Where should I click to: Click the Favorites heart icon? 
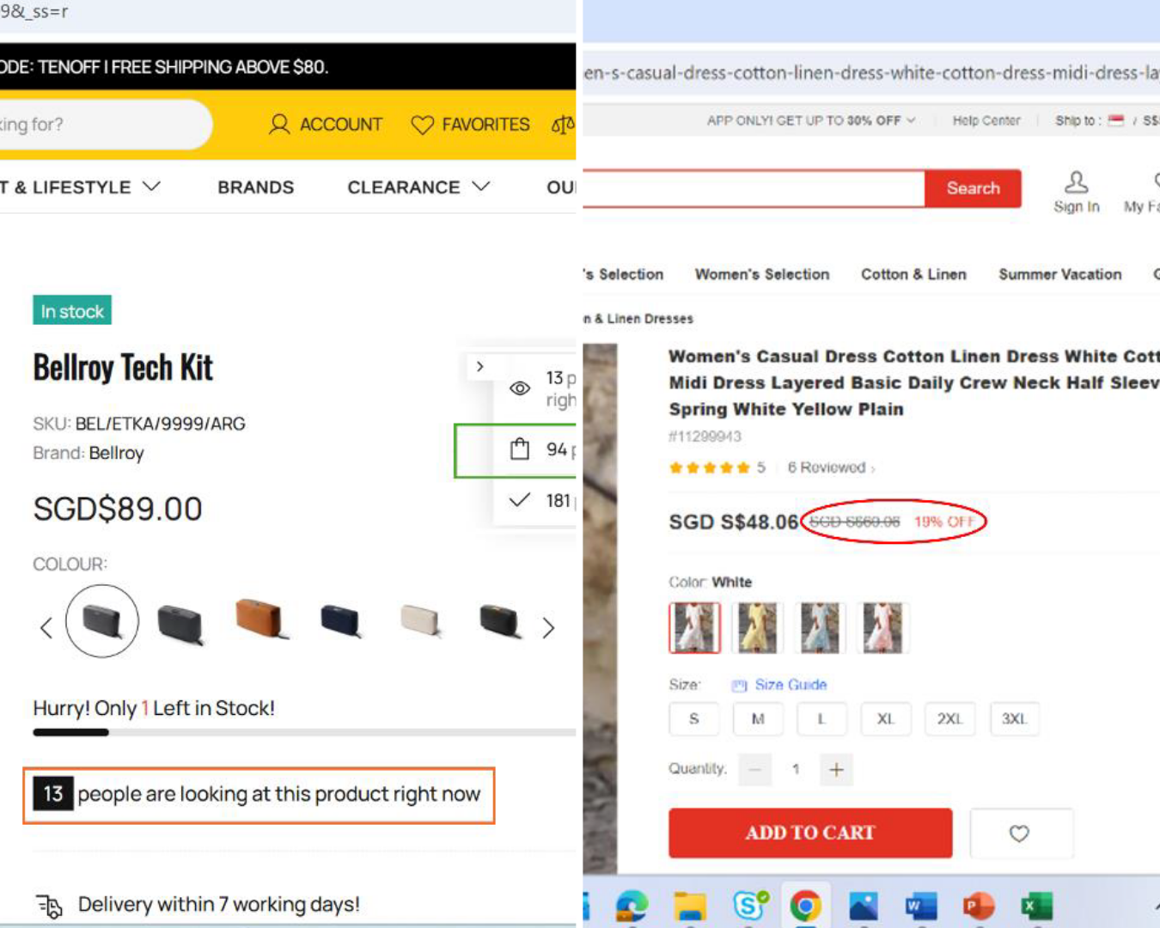tap(422, 125)
